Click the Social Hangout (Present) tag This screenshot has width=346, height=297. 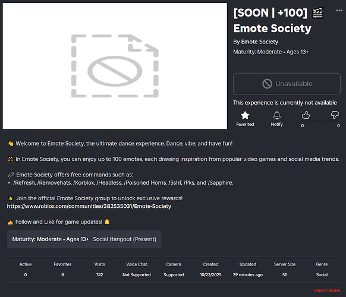coord(124,239)
